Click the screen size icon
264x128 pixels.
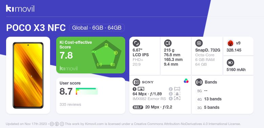pyautogui.click(x=136, y=43)
